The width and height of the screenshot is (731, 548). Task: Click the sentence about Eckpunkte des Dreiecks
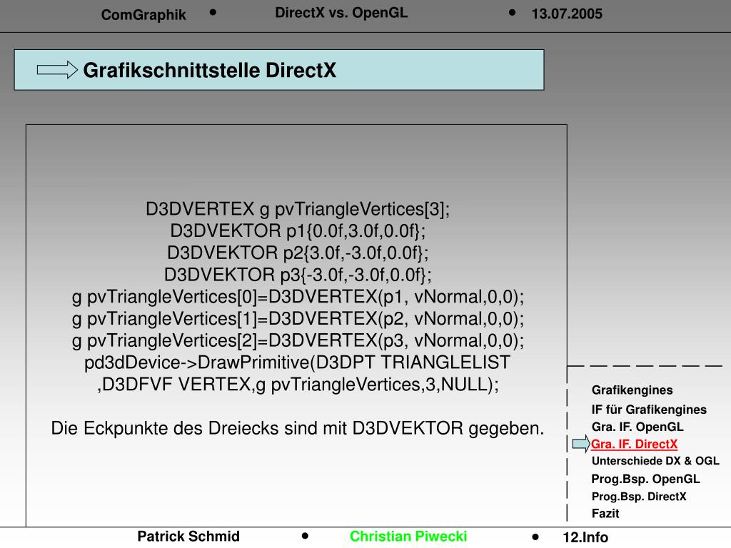298,428
